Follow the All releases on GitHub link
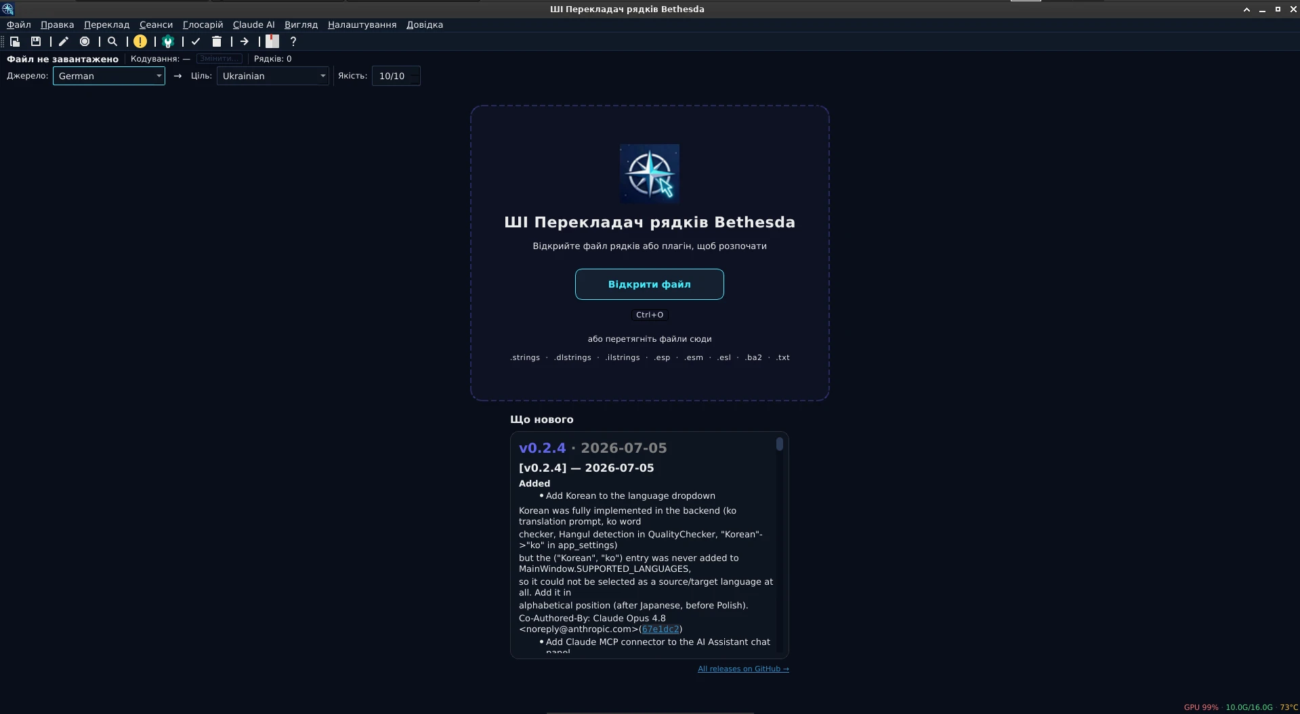This screenshot has height=714, width=1300. tap(743, 669)
